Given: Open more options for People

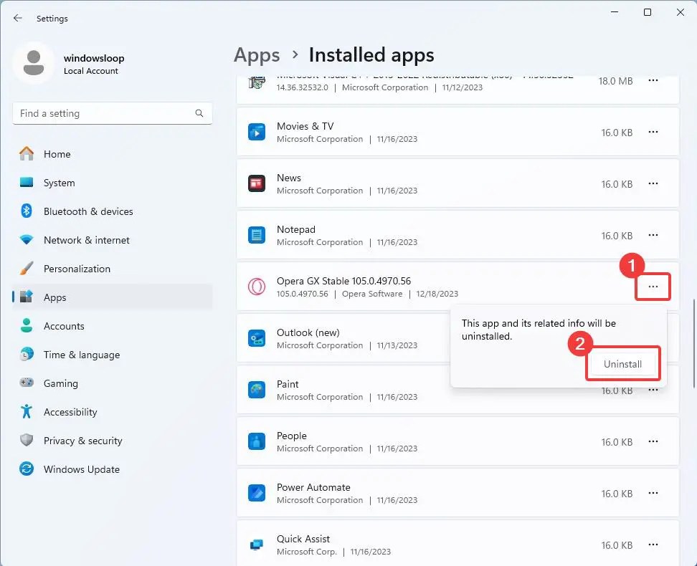Looking at the screenshot, I should [x=653, y=441].
